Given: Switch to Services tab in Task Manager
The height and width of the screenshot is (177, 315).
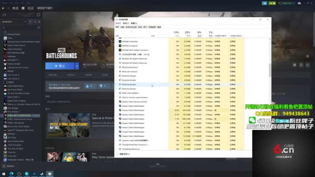Looking at the screenshot, I should pos(159,27).
